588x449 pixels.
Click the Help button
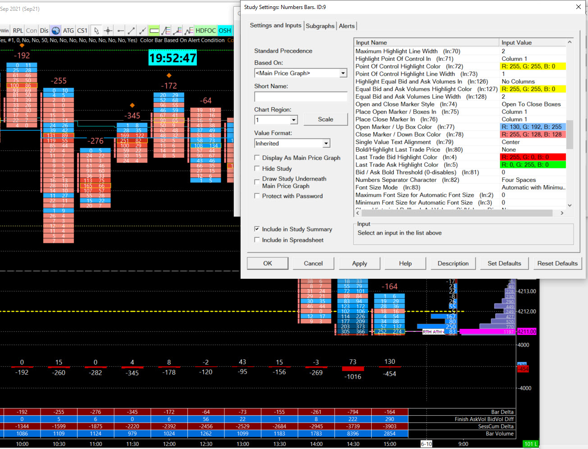tap(406, 263)
